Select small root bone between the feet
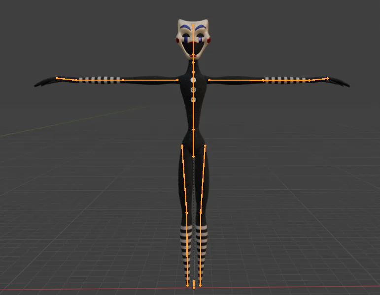The height and width of the screenshot is (295, 380). point(194,284)
